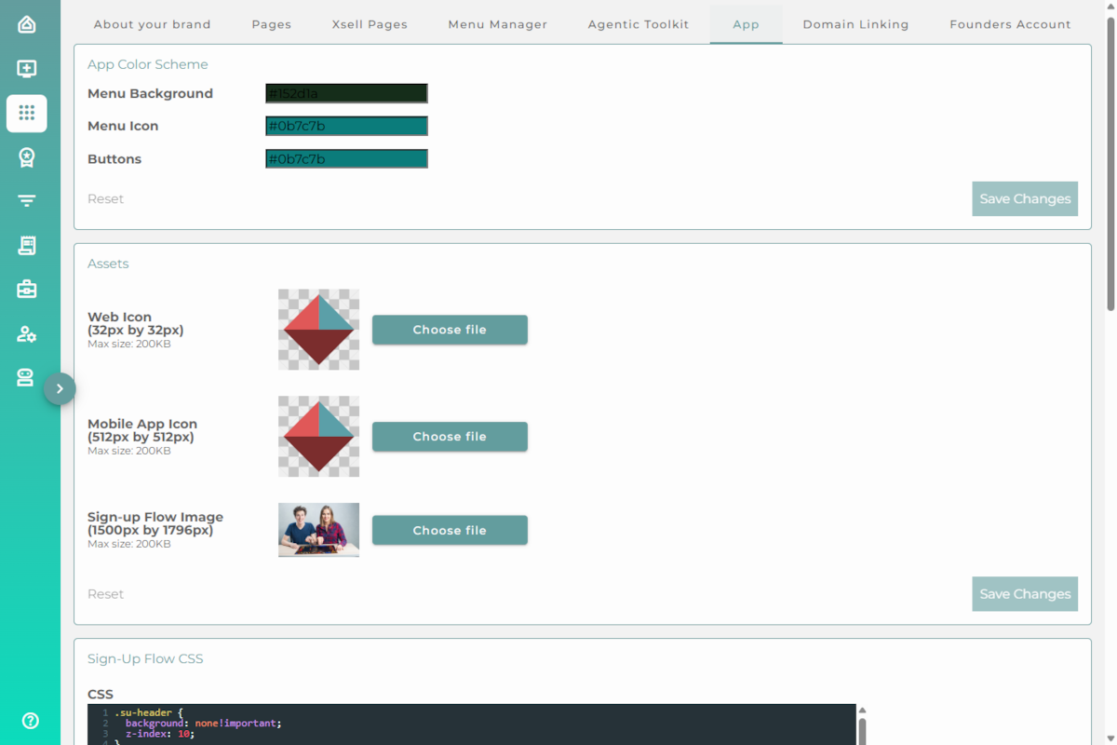
Task: Click the Menu Background label
Action: tap(150, 93)
